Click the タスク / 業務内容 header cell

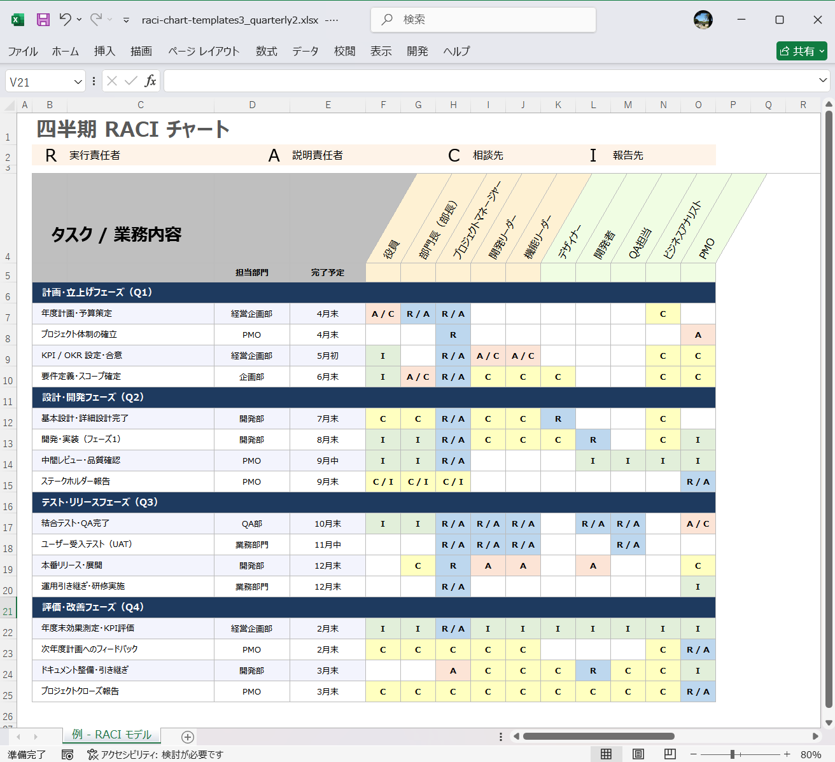point(116,235)
